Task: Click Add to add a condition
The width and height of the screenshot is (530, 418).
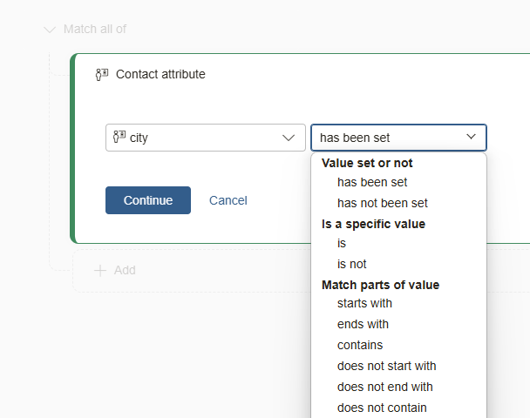Action: point(125,271)
